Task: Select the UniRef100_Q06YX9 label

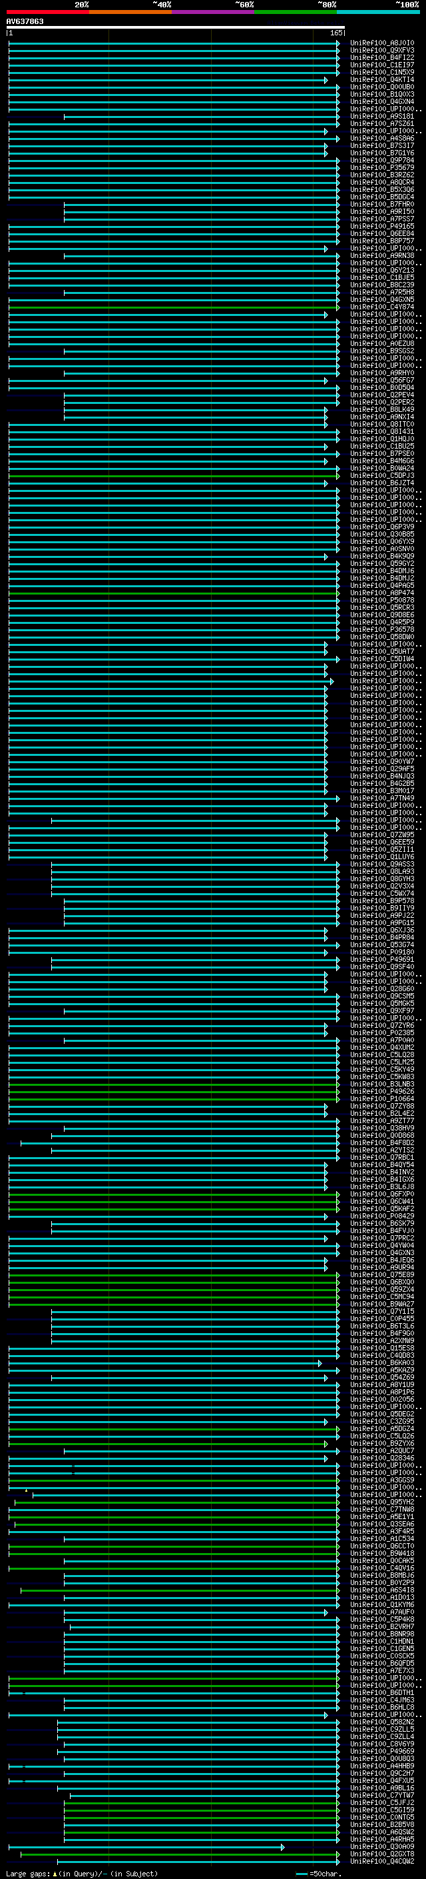Action: coord(381,541)
